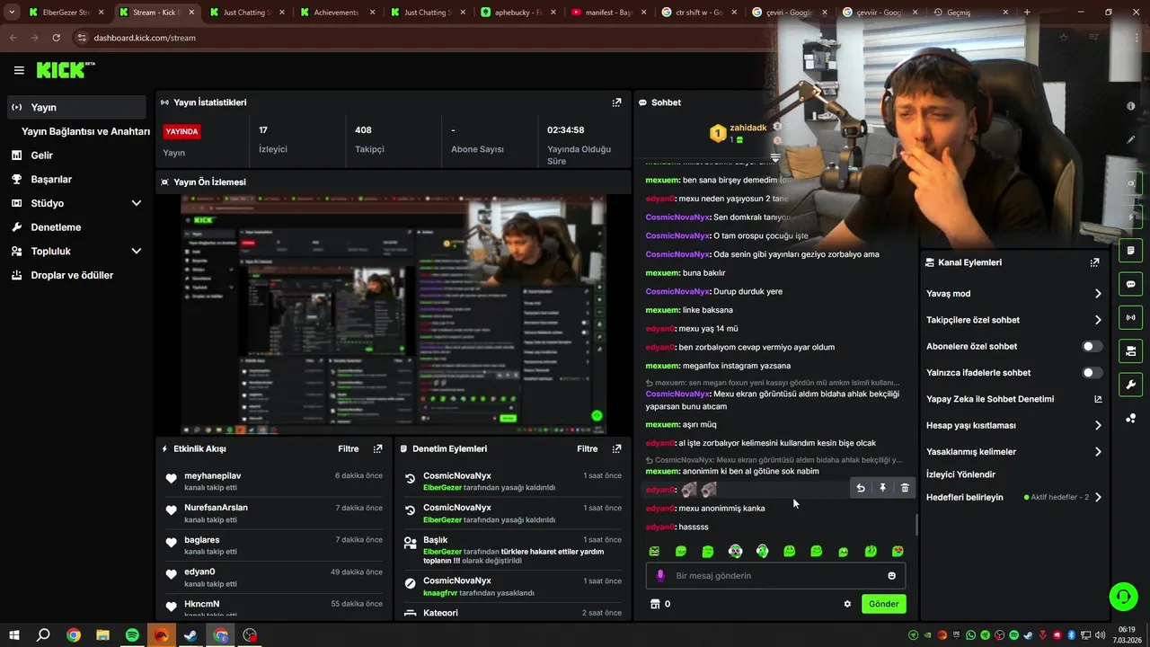1150x647 pixels.
Task: Expand the Stüdyo sidebar section
Action: (137, 203)
